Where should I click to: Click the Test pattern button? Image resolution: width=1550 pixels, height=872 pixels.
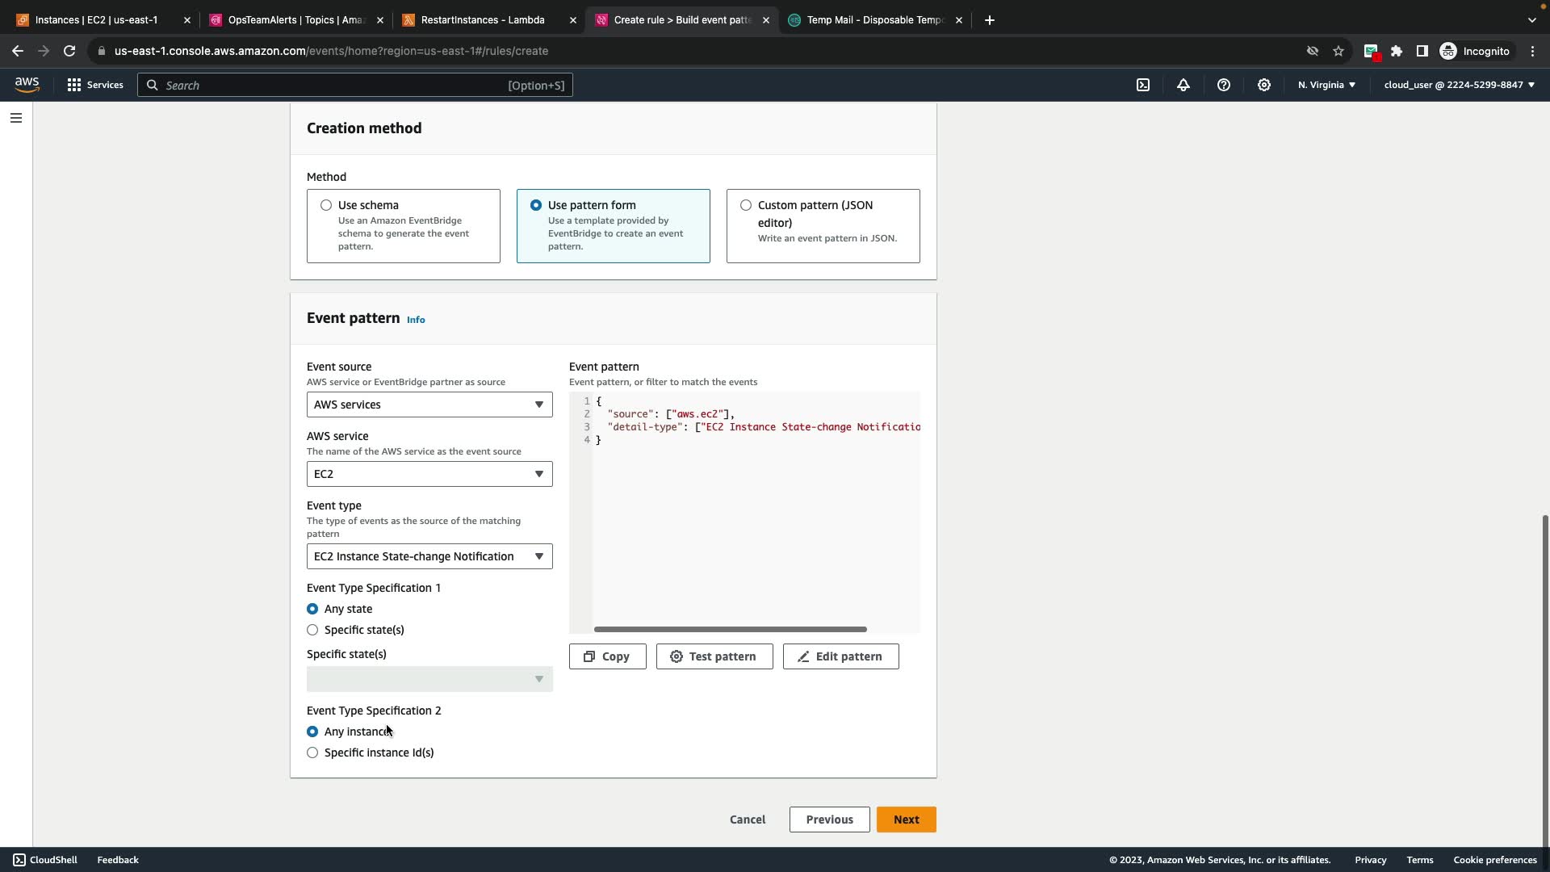(x=714, y=656)
